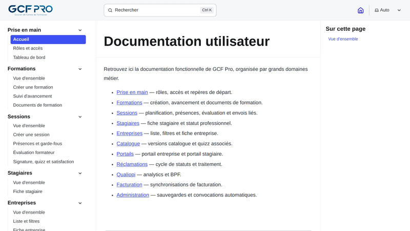
Task: Follow the Prise en main link
Action: point(132,92)
